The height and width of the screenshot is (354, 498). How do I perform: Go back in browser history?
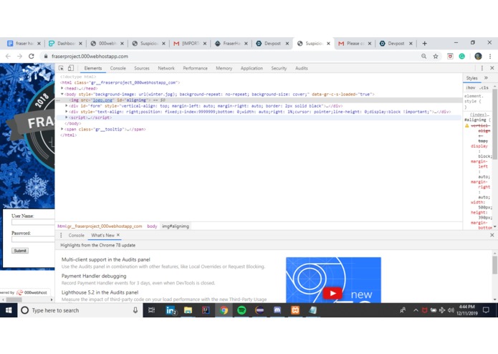pos(8,56)
